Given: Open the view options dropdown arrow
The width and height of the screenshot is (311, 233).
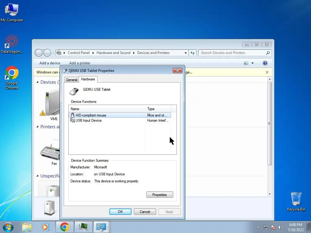Looking at the screenshot, I should click(252, 63).
